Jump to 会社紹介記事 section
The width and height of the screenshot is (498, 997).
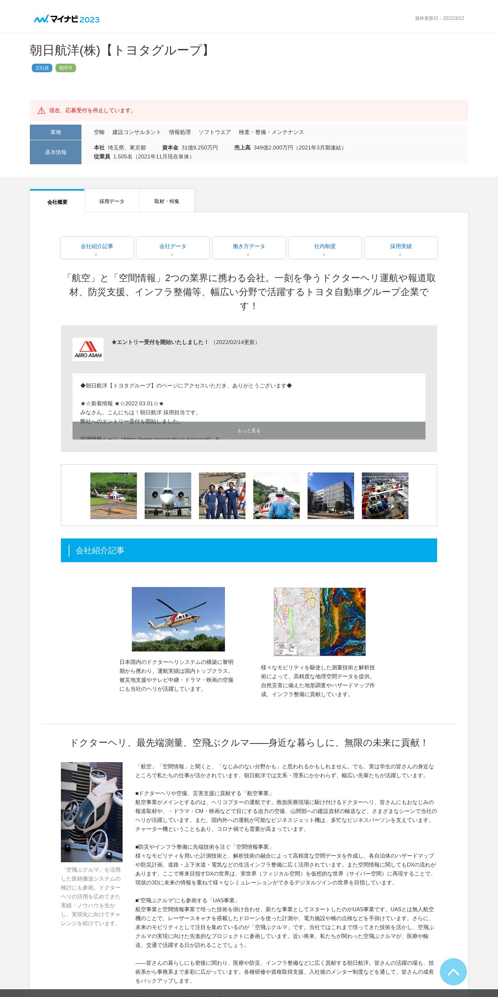97,248
